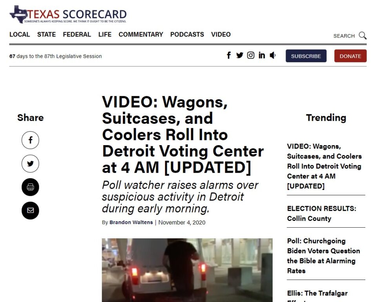Open the Instagram icon in header
This screenshot has width=377, height=302.
click(251, 55)
